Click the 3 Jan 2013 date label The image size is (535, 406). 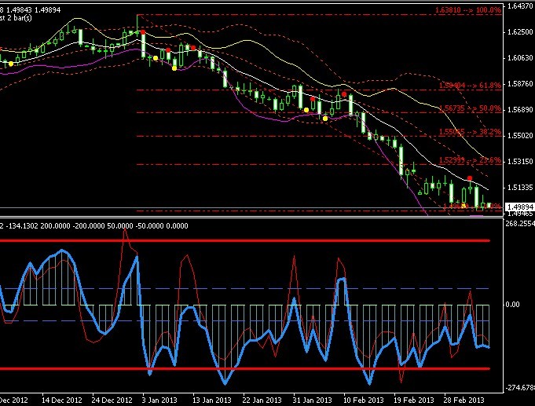coord(159,400)
